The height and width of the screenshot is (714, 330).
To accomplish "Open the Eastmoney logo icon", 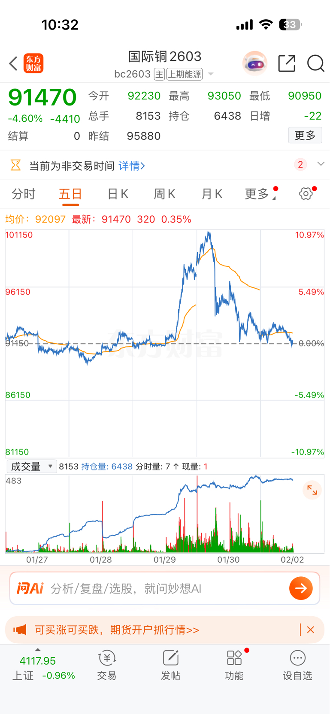I will tap(33, 63).
